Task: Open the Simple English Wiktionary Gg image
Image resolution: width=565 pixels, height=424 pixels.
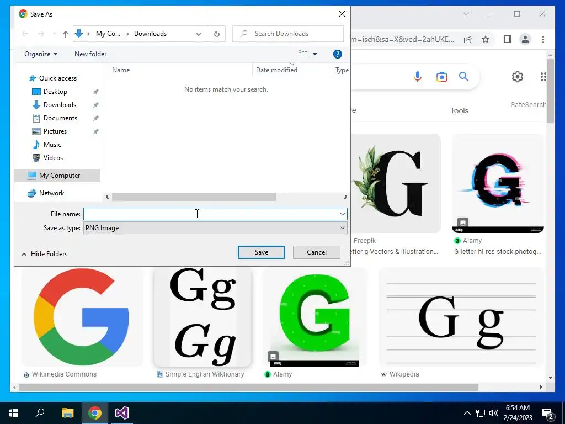Action: click(x=202, y=317)
